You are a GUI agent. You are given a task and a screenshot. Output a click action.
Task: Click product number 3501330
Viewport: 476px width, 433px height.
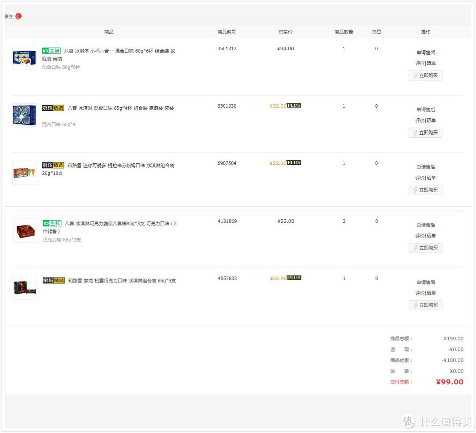pos(227,106)
